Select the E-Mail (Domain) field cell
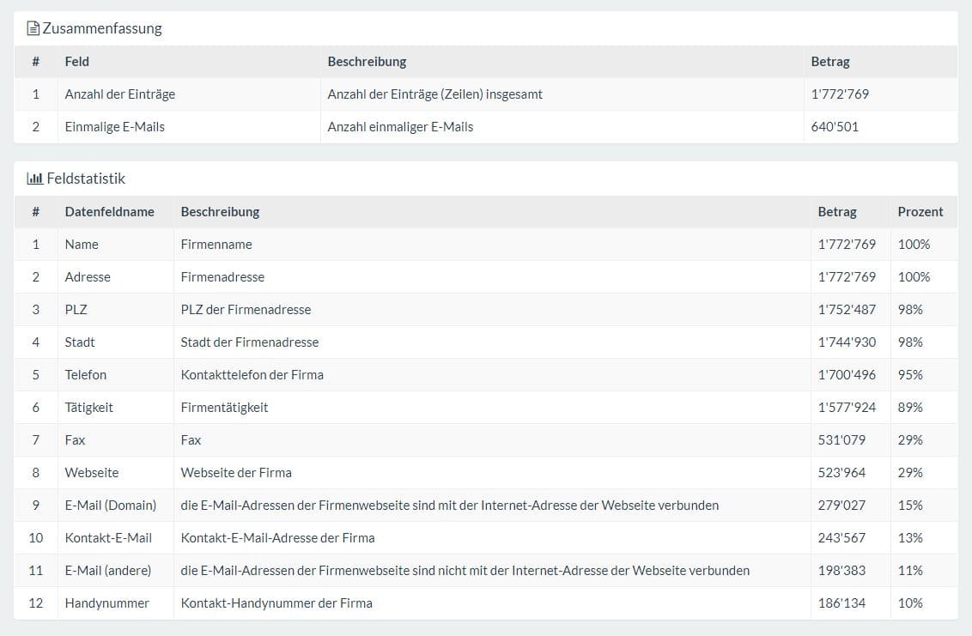The height and width of the screenshot is (636, 972). coord(111,505)
